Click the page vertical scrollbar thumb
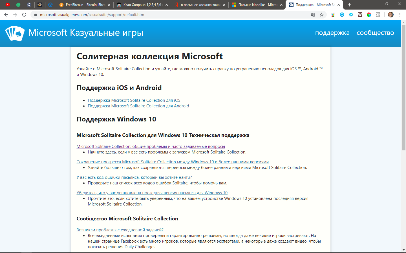This screenshot has width=406, height=253. [x=403, y=87]
